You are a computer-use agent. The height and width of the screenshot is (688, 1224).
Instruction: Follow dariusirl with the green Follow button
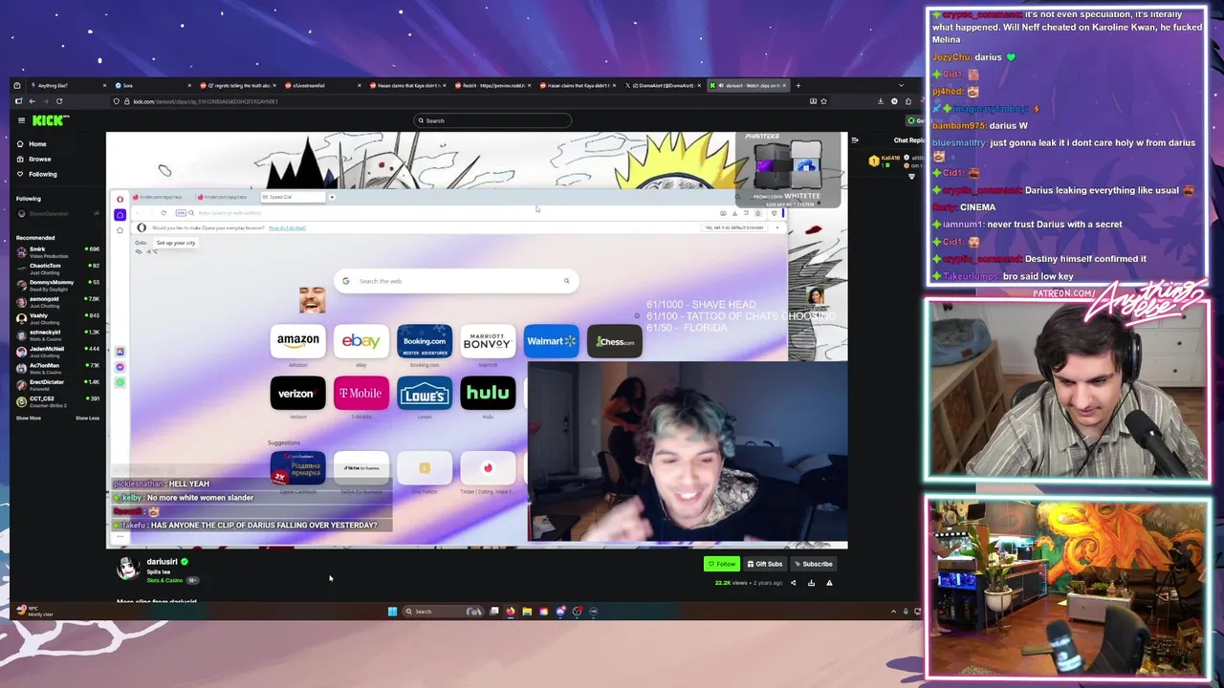[722, 564]
